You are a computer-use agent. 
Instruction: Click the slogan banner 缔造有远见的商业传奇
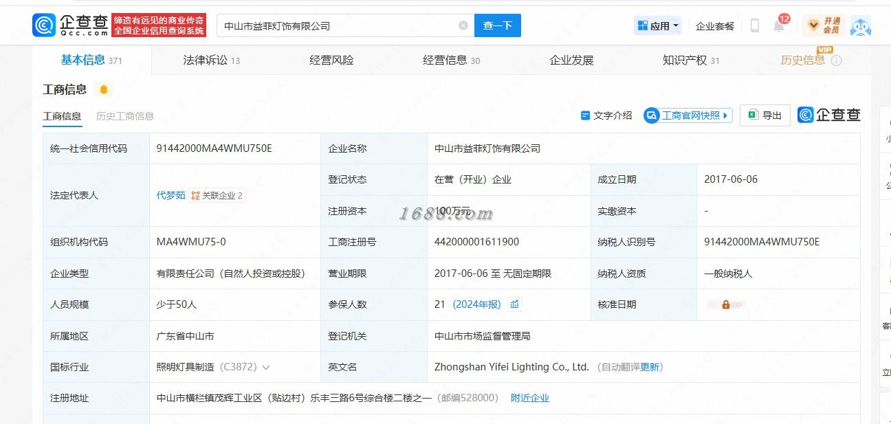click(159, 25)
